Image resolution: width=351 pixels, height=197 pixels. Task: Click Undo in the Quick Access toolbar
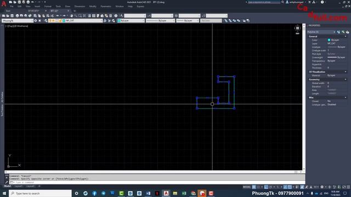tap(33, 2)
